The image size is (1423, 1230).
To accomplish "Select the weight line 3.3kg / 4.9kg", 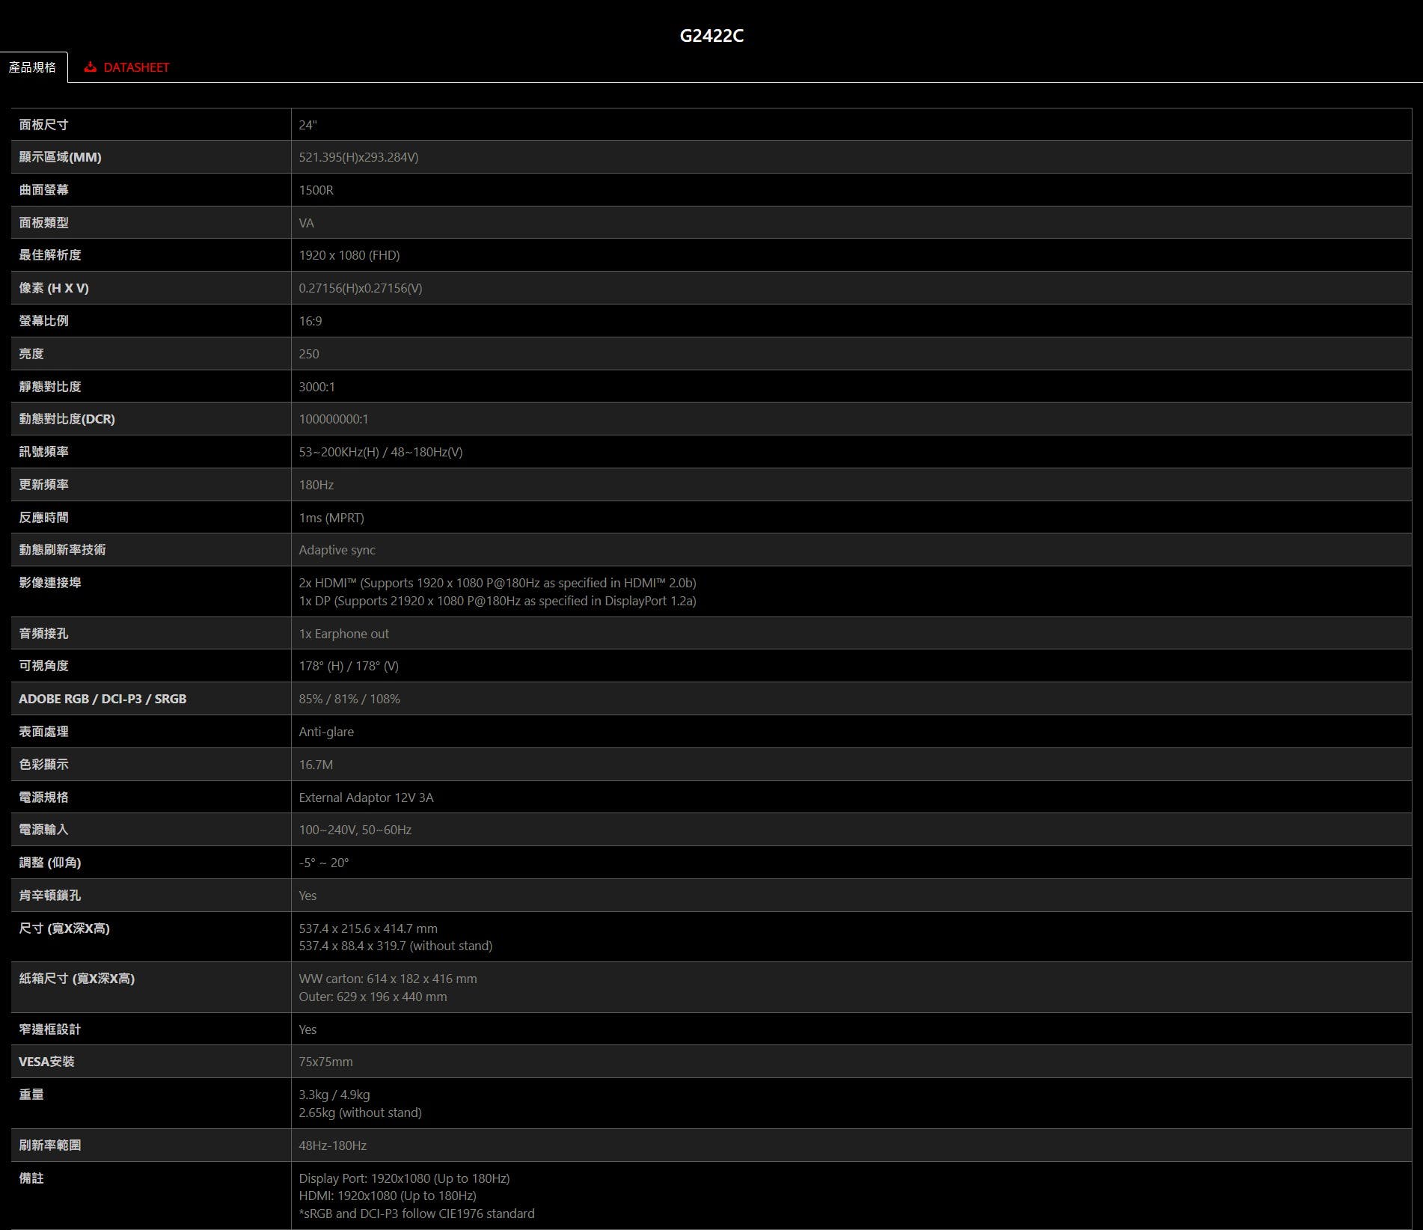I will click(x=334, y=1095).
